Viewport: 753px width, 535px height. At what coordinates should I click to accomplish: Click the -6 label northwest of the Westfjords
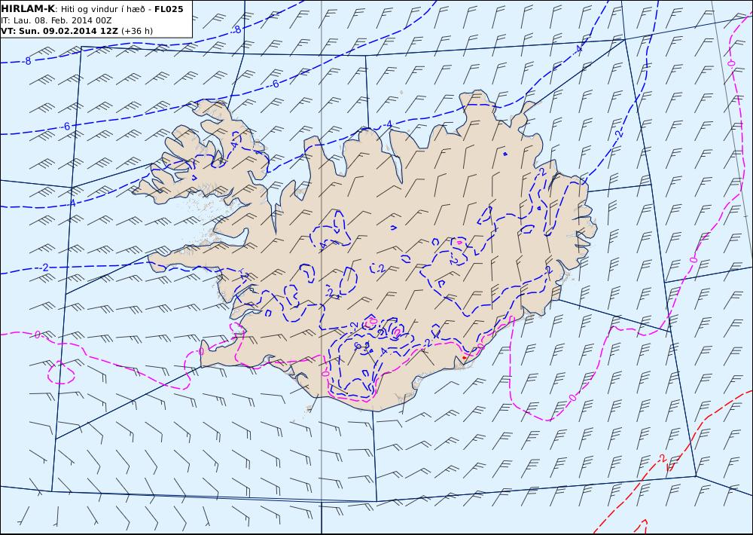tap(66, 127)
